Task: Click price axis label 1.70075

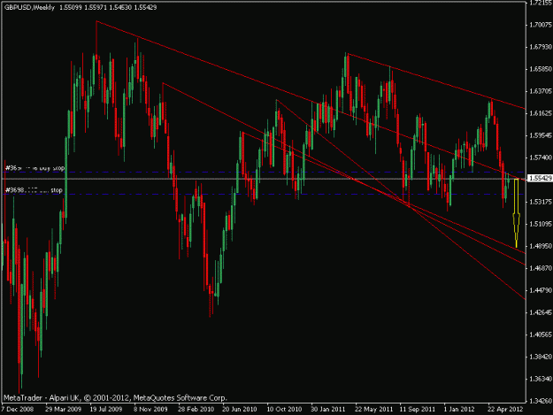Action: click(x=541, y=25)
